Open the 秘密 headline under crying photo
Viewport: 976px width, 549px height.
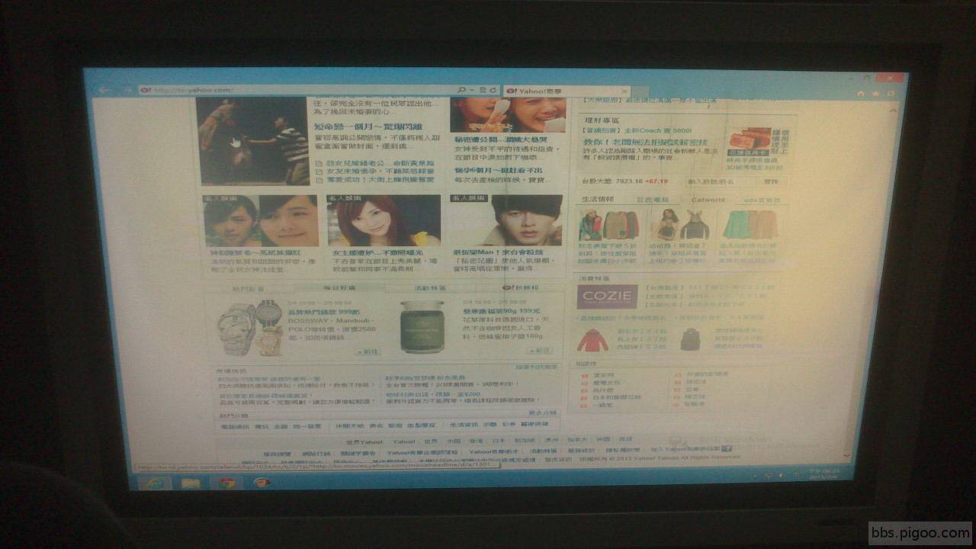click(x=502, y=140)
